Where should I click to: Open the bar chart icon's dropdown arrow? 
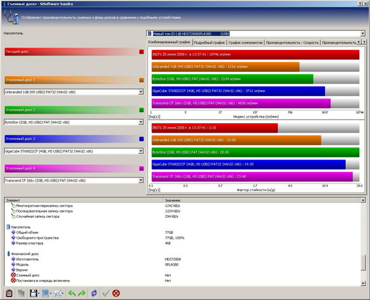tap(50, 294)
